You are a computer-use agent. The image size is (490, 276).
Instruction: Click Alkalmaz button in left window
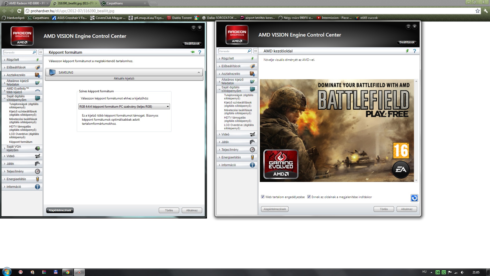point(192,210)
